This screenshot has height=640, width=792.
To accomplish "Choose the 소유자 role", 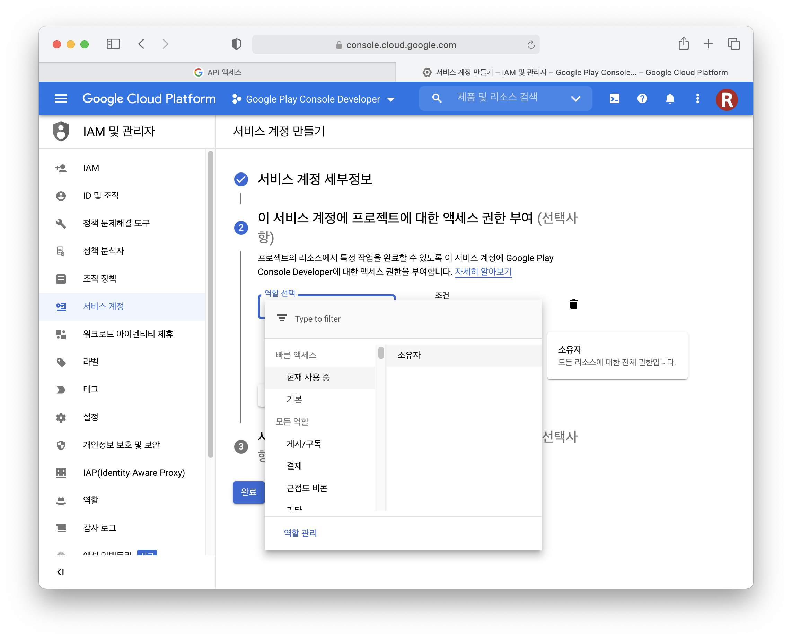I will pos(409,355).
